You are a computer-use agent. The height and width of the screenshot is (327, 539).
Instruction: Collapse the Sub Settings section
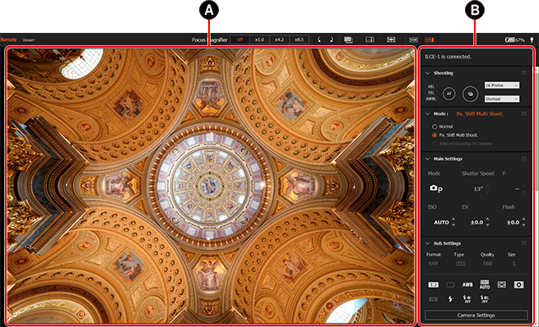428,243
